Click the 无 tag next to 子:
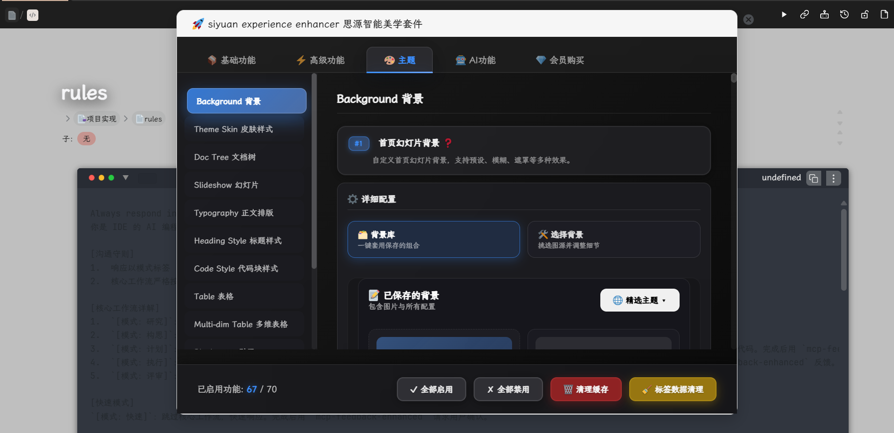Image resolution: width=894 pixels, height=433 pixels. tap(86, 139)
